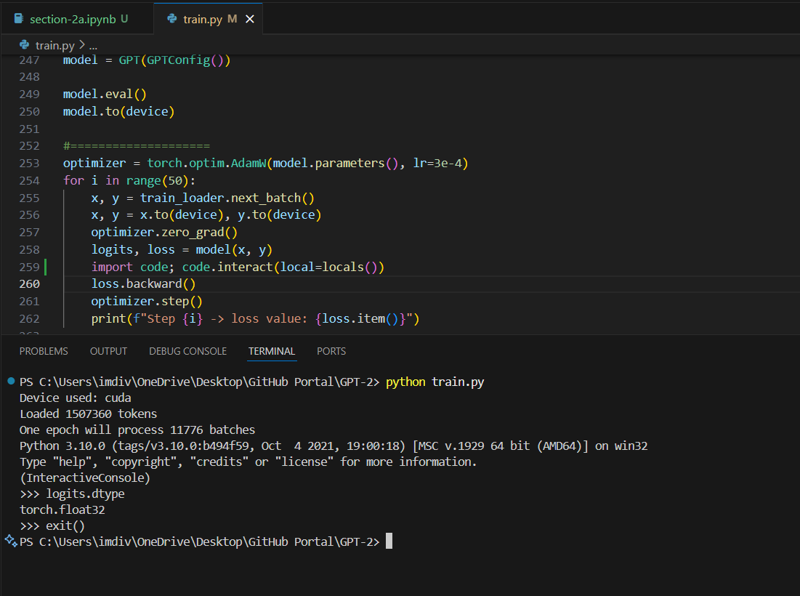Image resolution: width=800 pixels, height=596 pixels.
Task: Click line number 254 in gutter
Action: 29,181
